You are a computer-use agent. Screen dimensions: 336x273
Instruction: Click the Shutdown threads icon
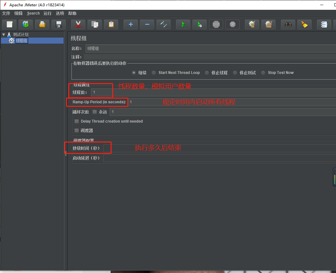(x=233, y=24)
